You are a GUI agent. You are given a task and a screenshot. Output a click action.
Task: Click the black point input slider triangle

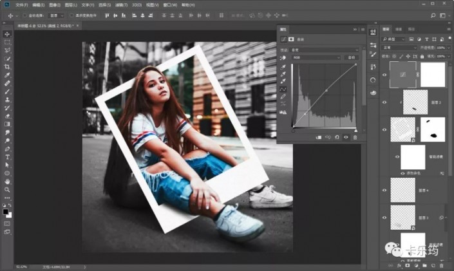click(x=293, y=131)
